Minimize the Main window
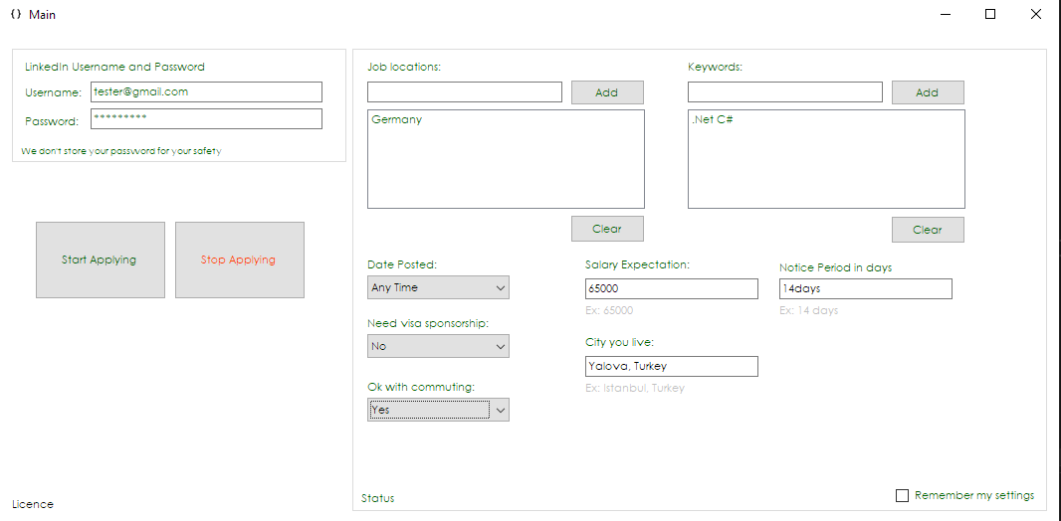The image size is (1061, 521). (946, 14)
